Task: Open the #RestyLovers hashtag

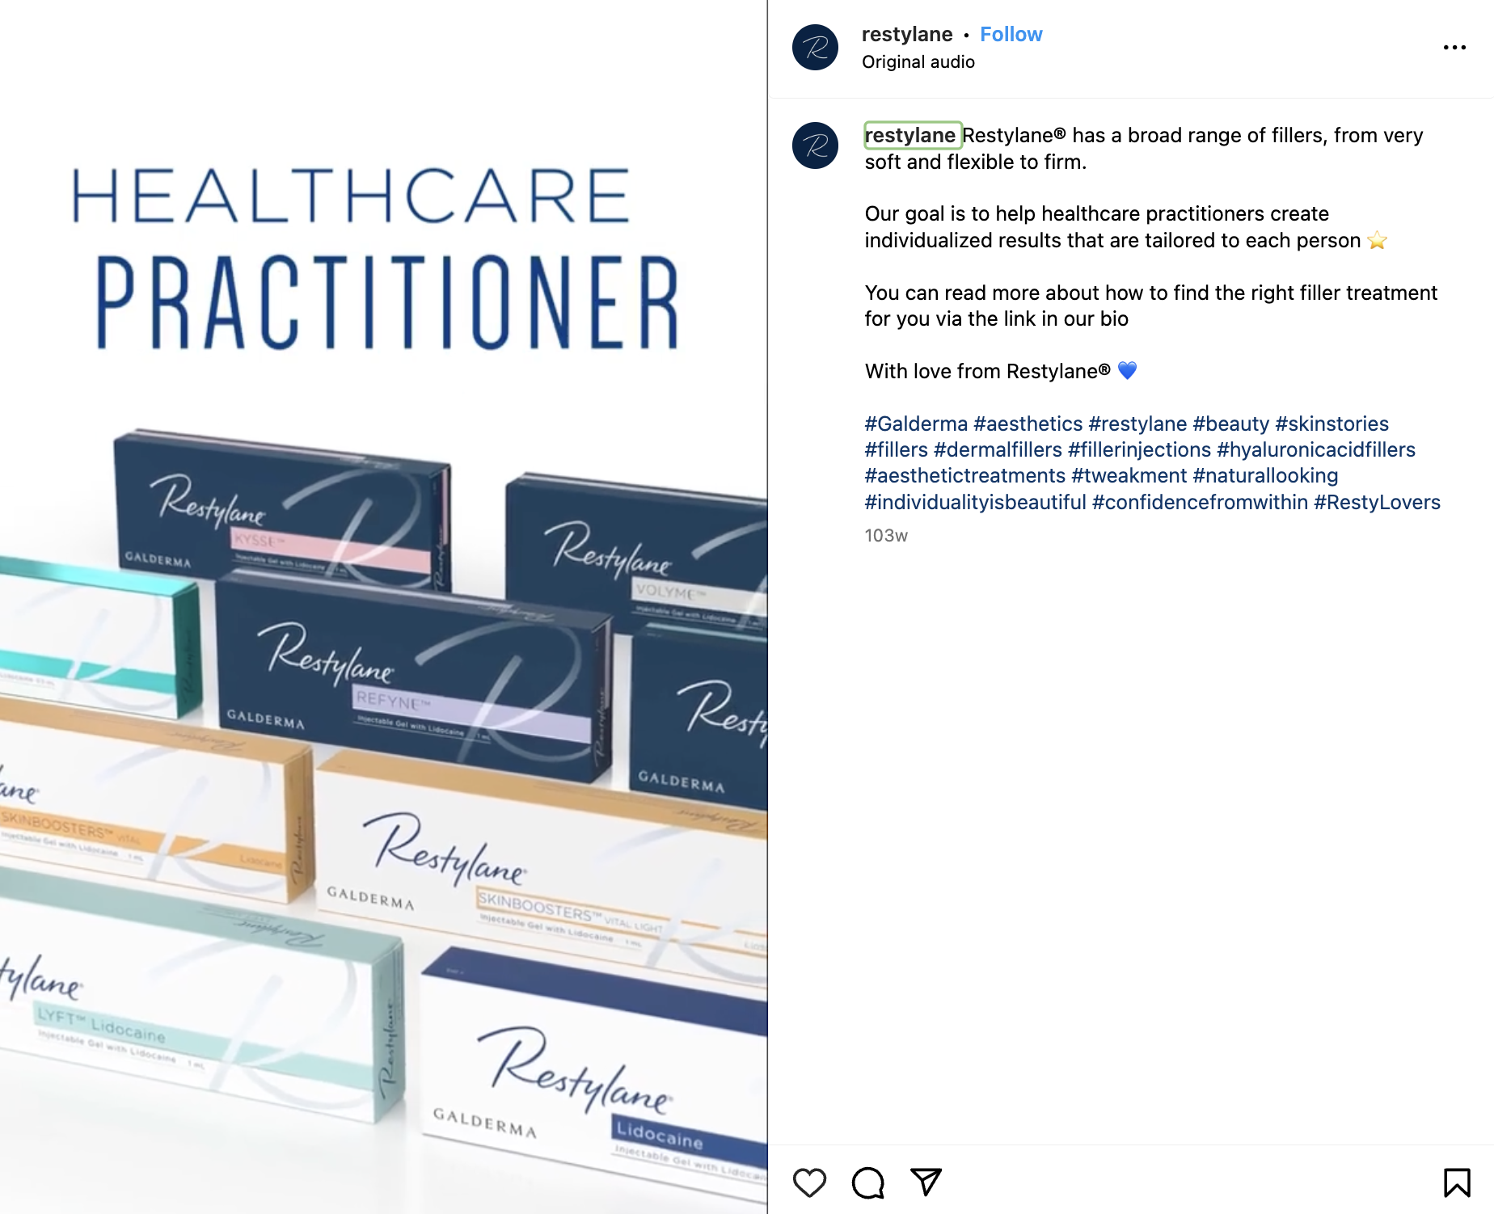Action: pos(1377,502)
